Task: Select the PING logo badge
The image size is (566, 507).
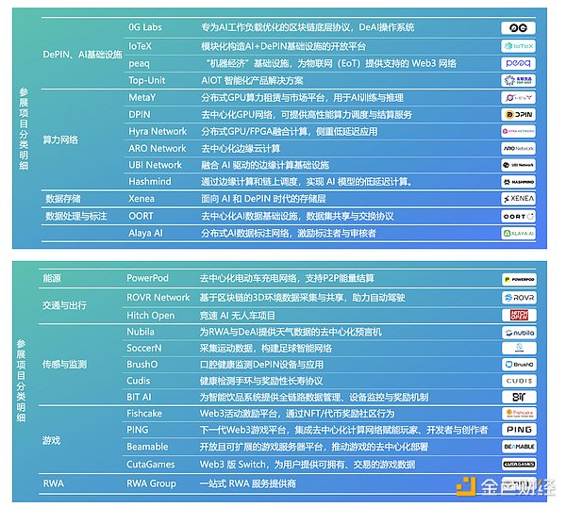Action: coord(518,430)
